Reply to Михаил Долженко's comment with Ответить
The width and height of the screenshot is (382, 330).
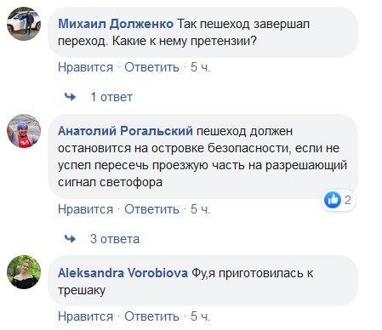(x=151, y=67)
